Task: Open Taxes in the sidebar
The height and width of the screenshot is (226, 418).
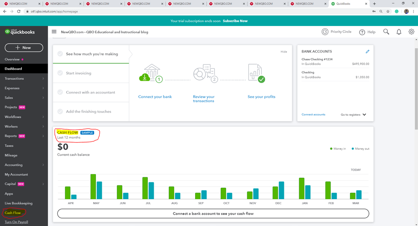Action: 9,145
